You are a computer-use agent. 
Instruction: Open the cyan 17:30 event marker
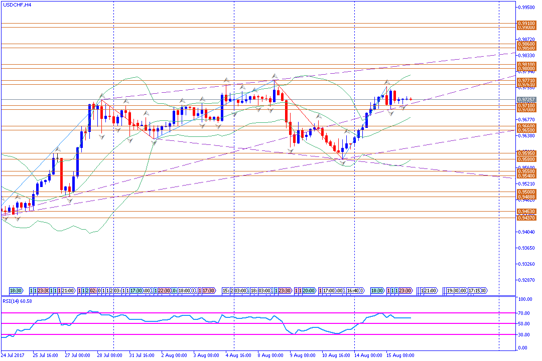click(136, 290)
